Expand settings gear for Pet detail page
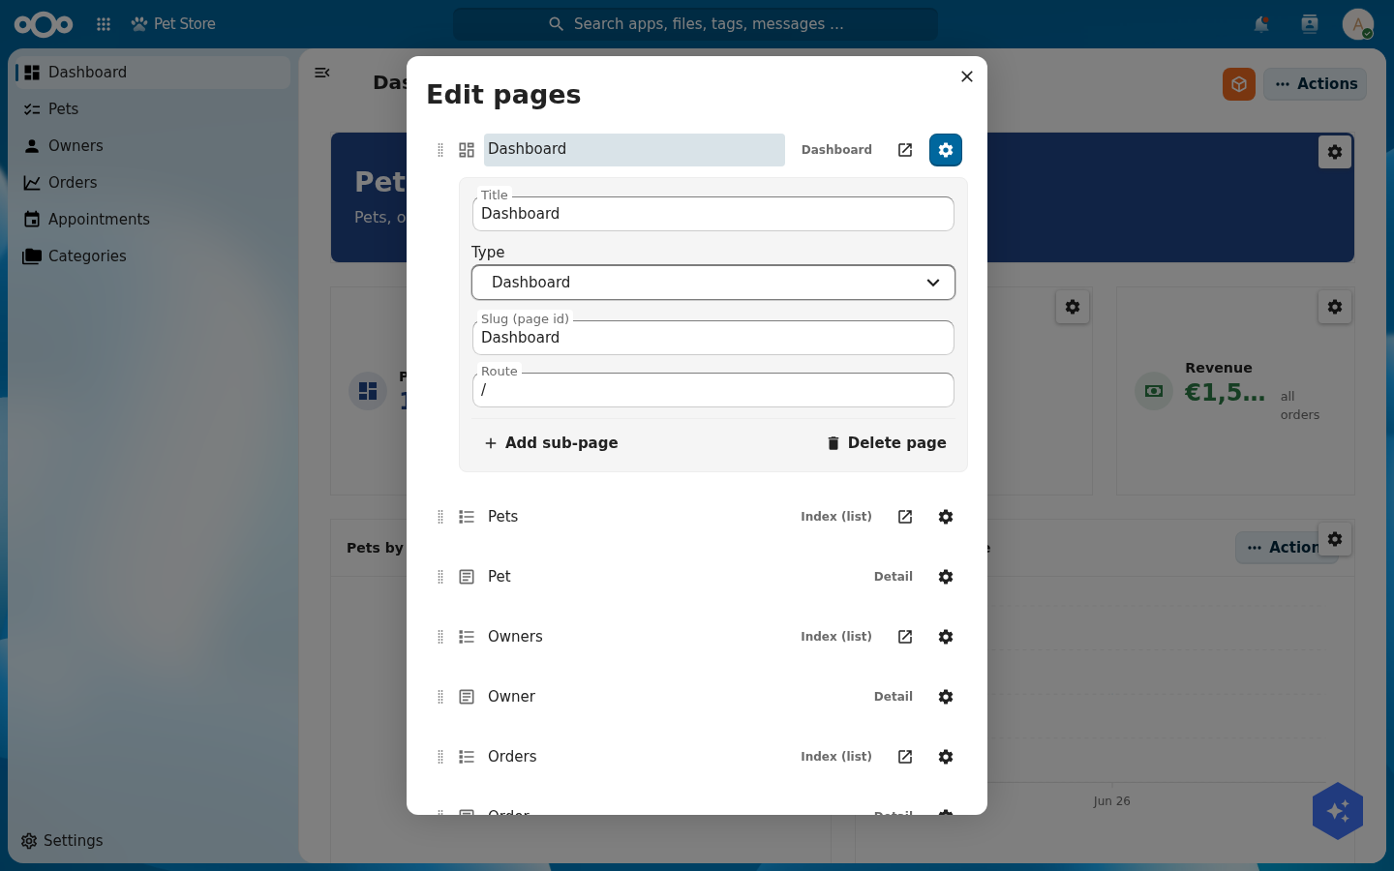 tap(946, 577)
